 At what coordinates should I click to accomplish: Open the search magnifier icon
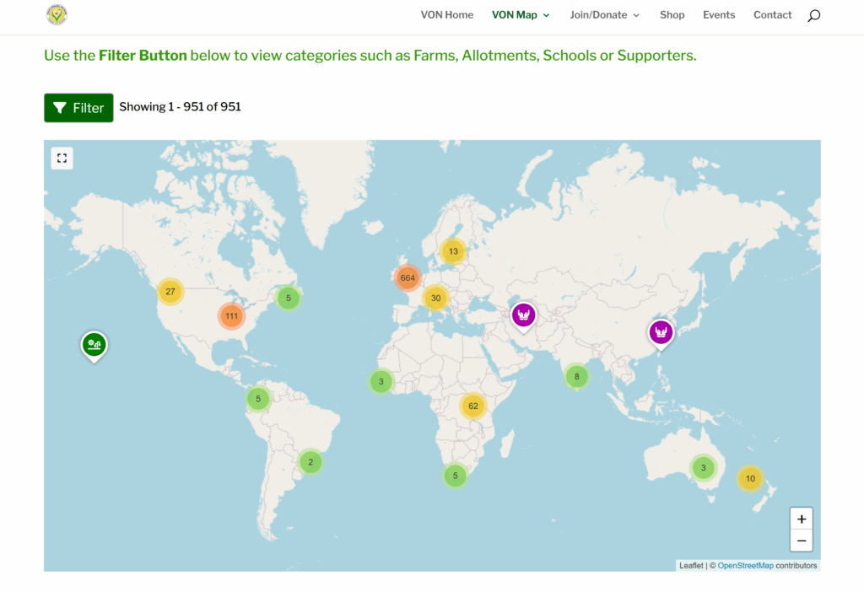[813, 15]
